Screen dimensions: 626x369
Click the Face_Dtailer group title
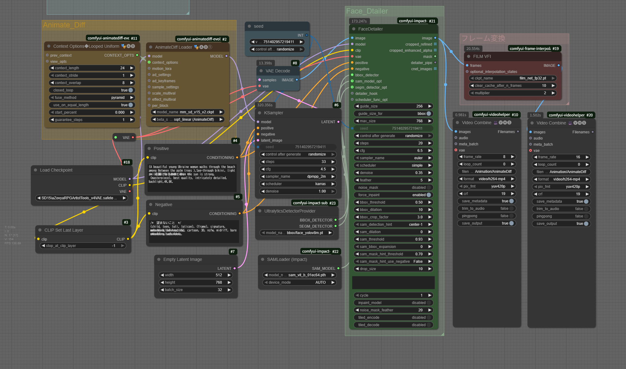pyautogui.click(x=367, y=11)
